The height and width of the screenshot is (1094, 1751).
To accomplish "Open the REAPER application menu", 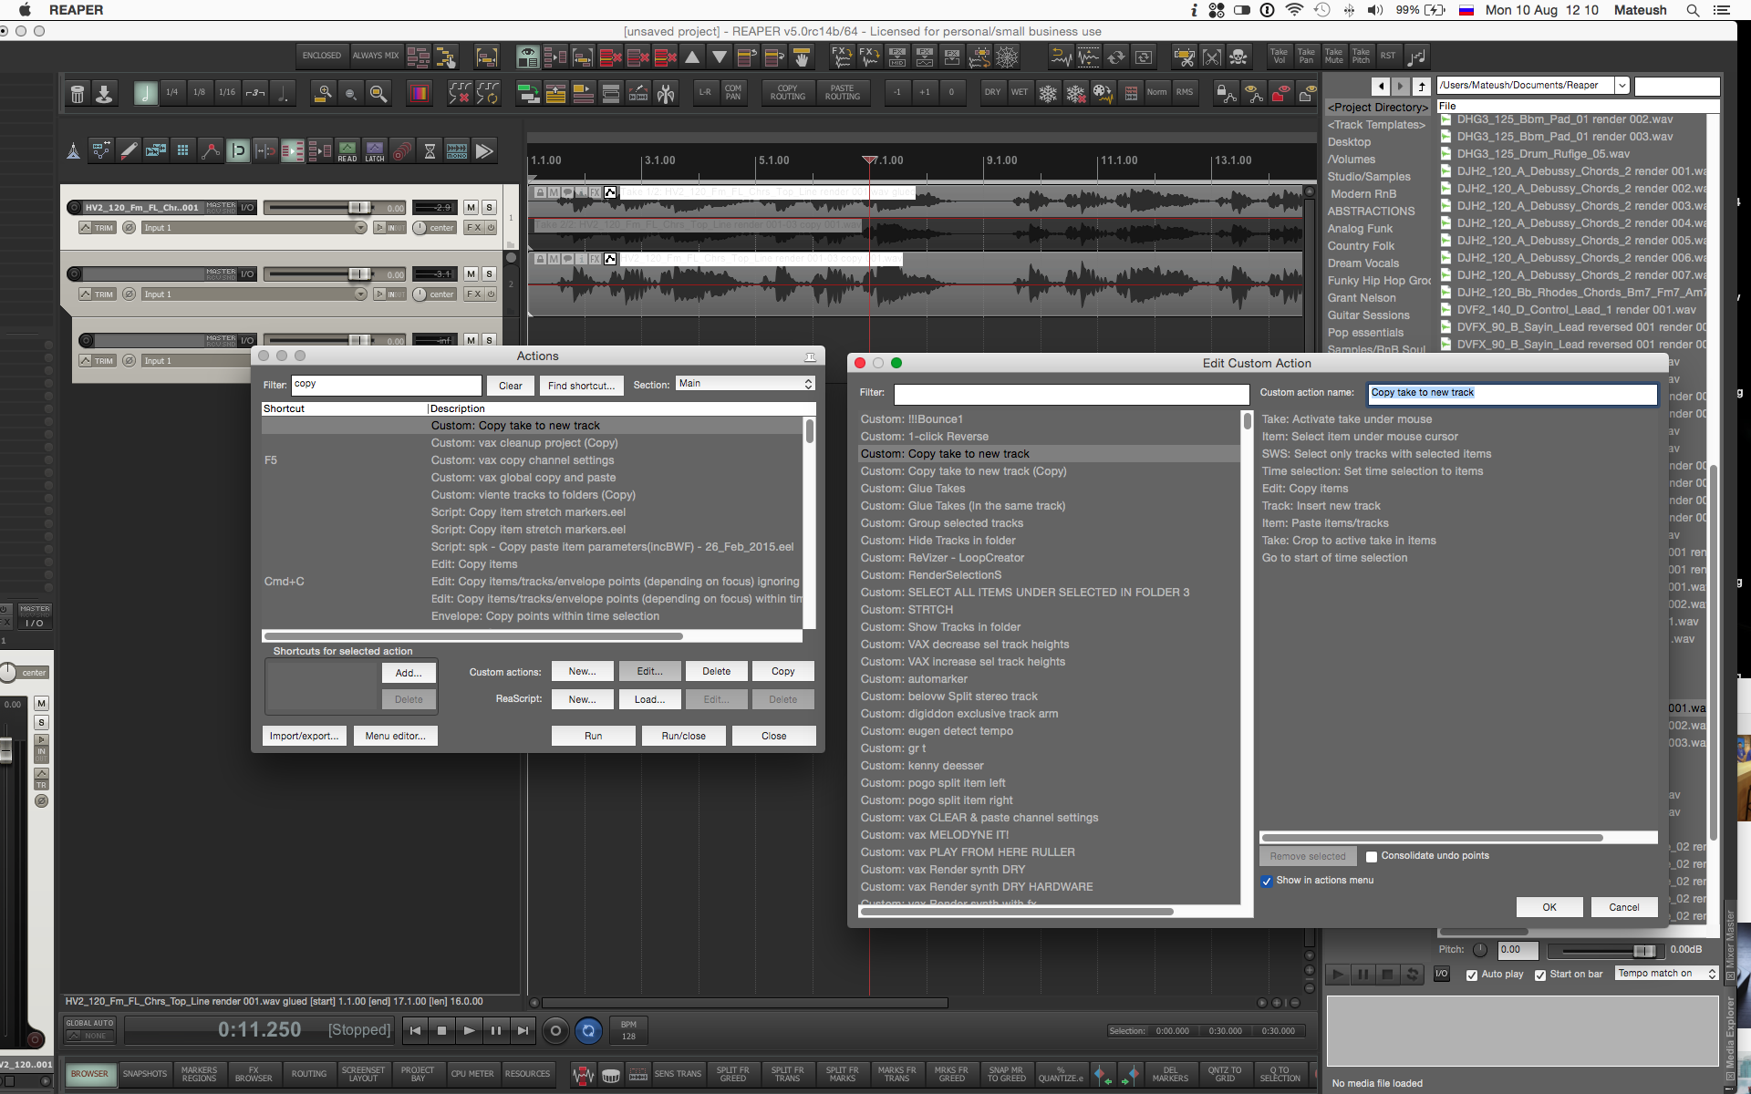I will click(x=76, y=10).
